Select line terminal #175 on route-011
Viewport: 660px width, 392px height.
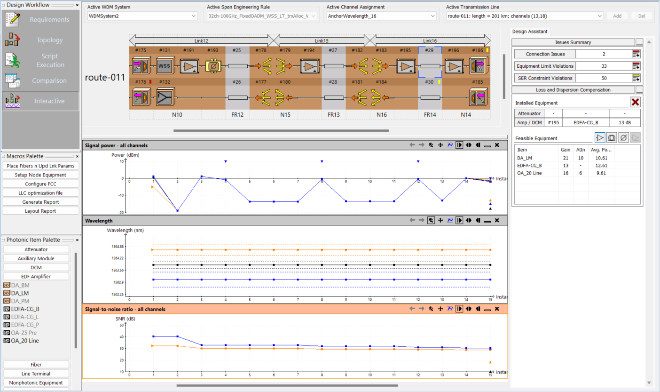pos(141,67)
